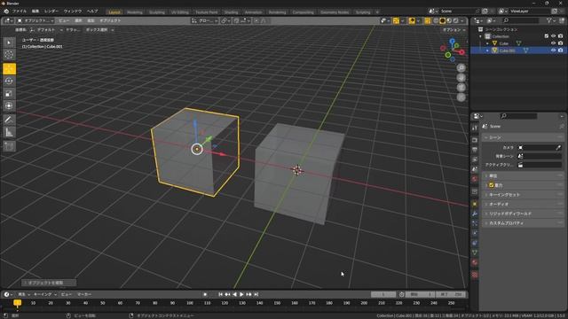Viewport: 568px width, 319px height.
Task: Click the Blender logo menu icon
Action: [x=6, y=12]
